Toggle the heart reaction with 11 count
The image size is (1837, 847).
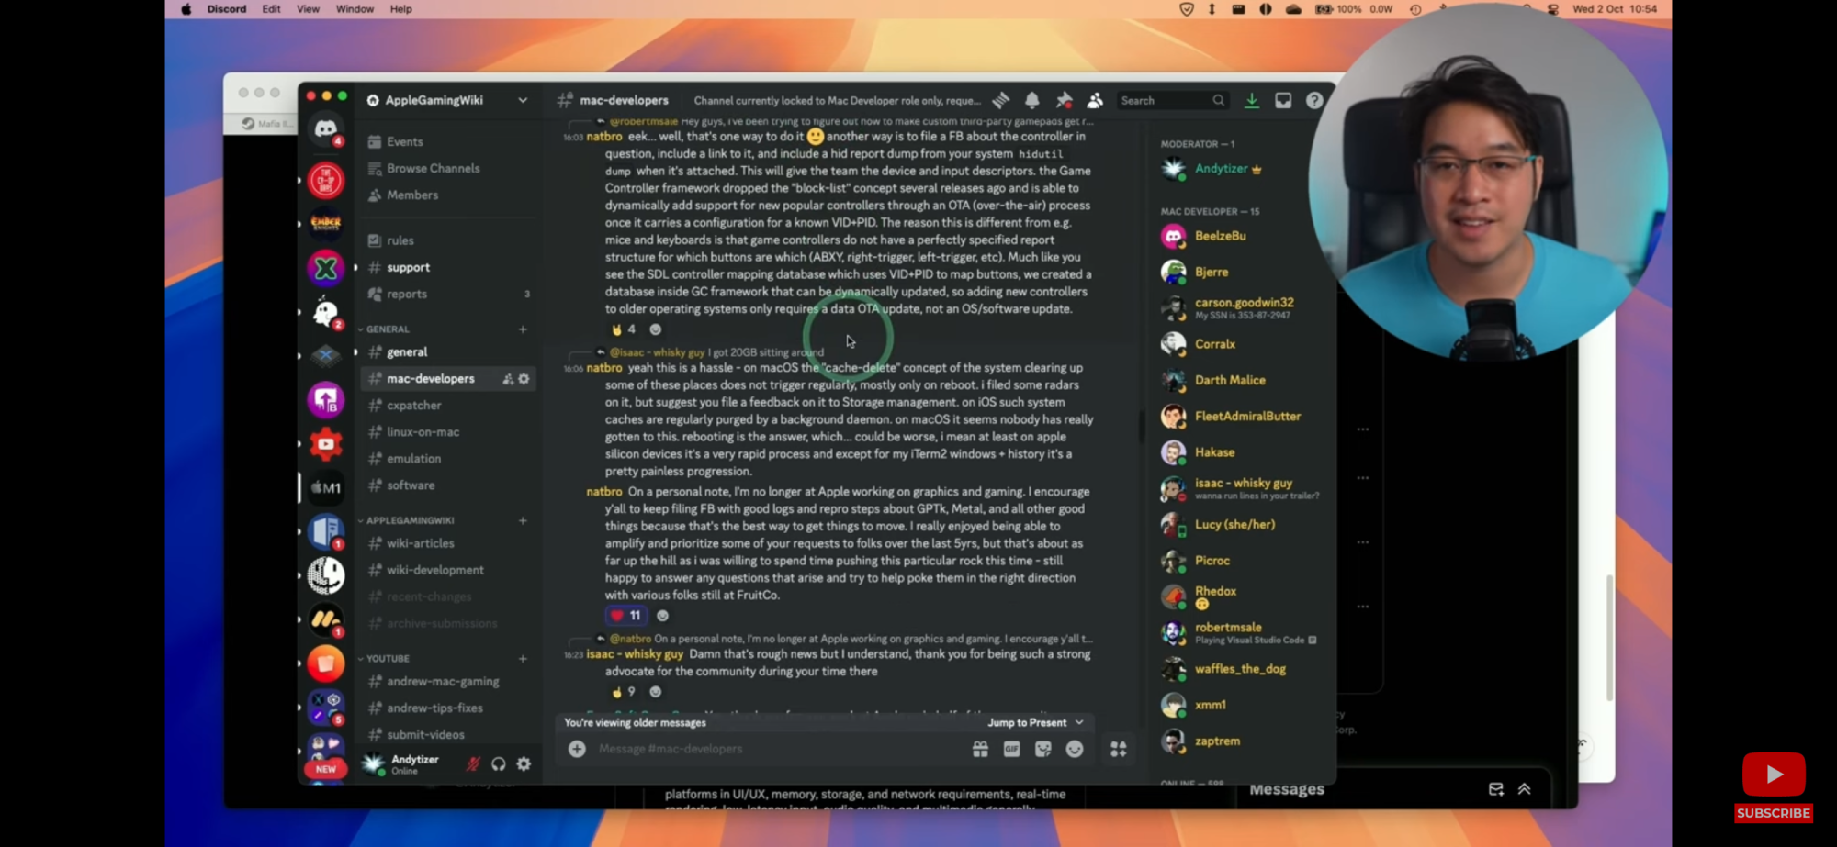(x=625, y=616)
